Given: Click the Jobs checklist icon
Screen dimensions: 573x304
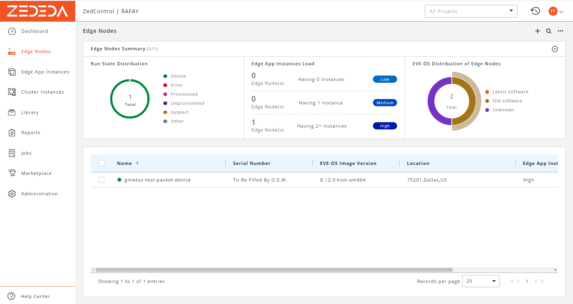Looking at the screenshot, I should pos(12,153).
